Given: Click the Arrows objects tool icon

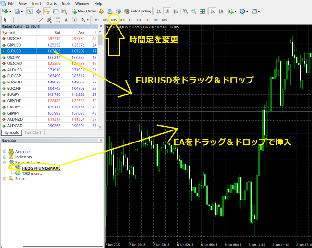Looking at the screenshot, I should (83, 20).
